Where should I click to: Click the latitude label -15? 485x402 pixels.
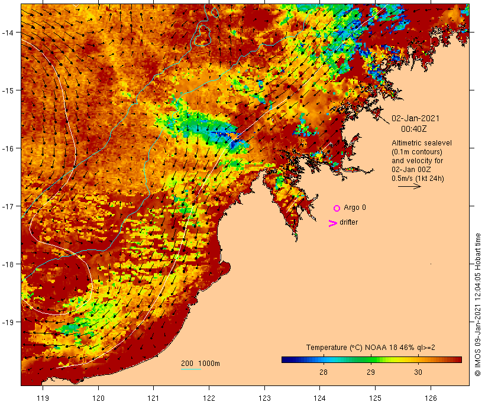click(8, 90)
